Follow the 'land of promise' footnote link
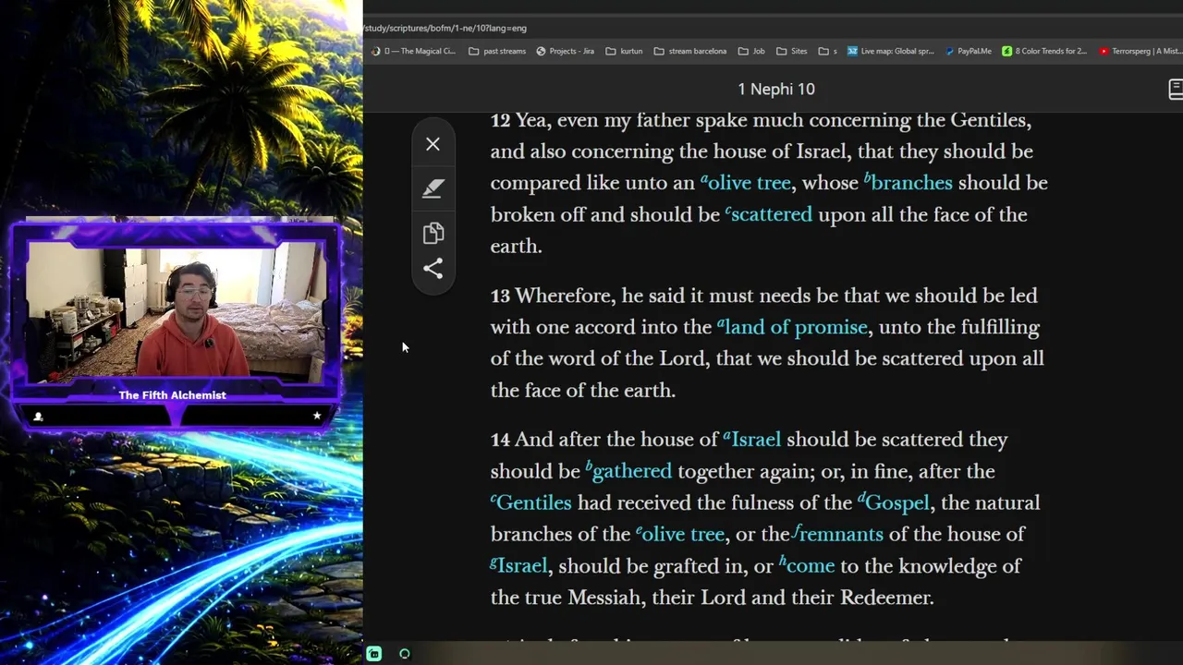Screen dimensions: 1183x665 click(x=792, y=327)
